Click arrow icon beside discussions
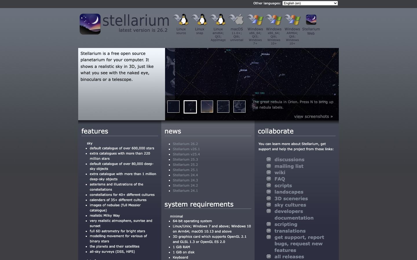The height and width of the screenshot is (260, 417). coord(269,159)
